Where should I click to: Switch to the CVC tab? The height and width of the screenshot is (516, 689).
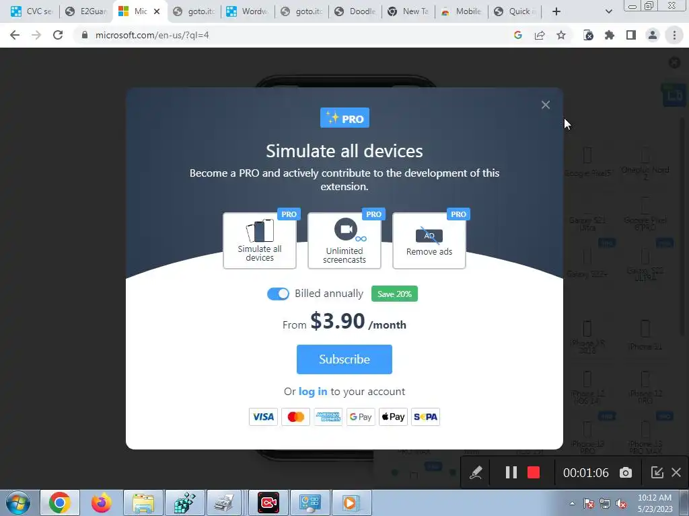pyautogui.click(x=32, y=11)
